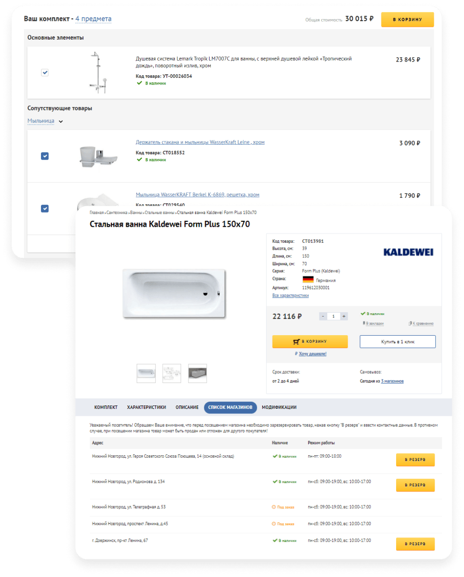Image resolution: width=464 pixels, height=577 pixels.
Task: Select the third bathtub thumbnail image
Action: [x=197, y=373]
